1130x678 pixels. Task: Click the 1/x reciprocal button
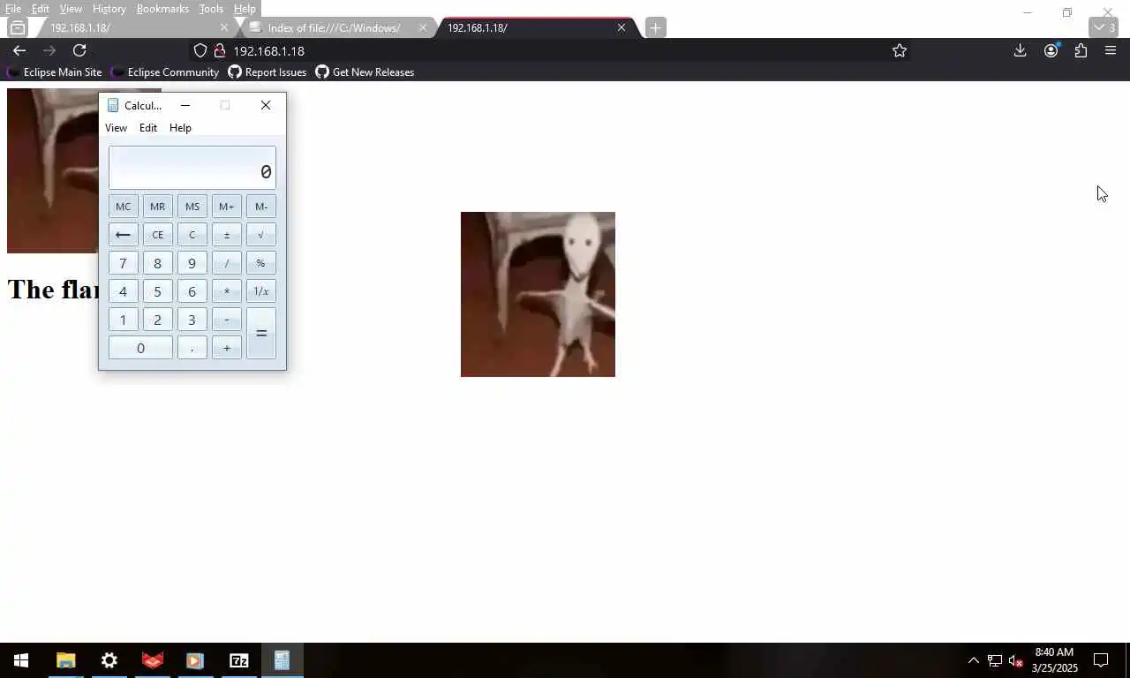(x=261, y=291)
